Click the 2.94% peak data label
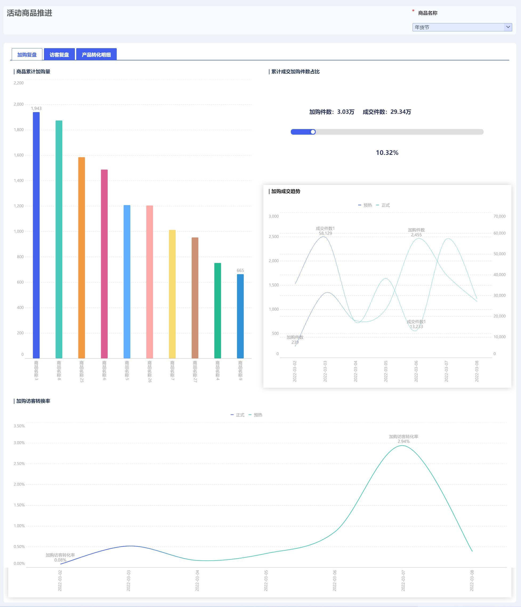Image resolution: width=521 pixels, height=607 pixels. pos(403,441)
